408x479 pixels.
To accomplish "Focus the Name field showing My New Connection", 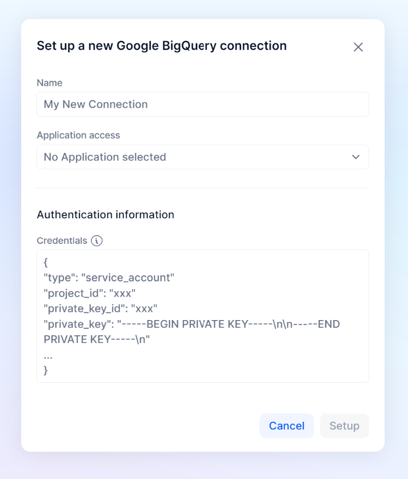I will (x=203, y=104).
